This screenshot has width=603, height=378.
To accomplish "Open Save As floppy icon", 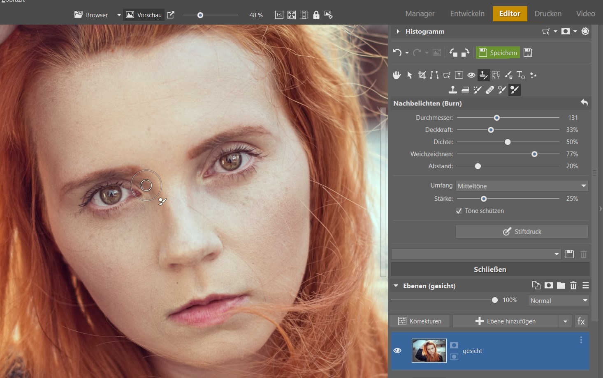I will click(528, 53).
